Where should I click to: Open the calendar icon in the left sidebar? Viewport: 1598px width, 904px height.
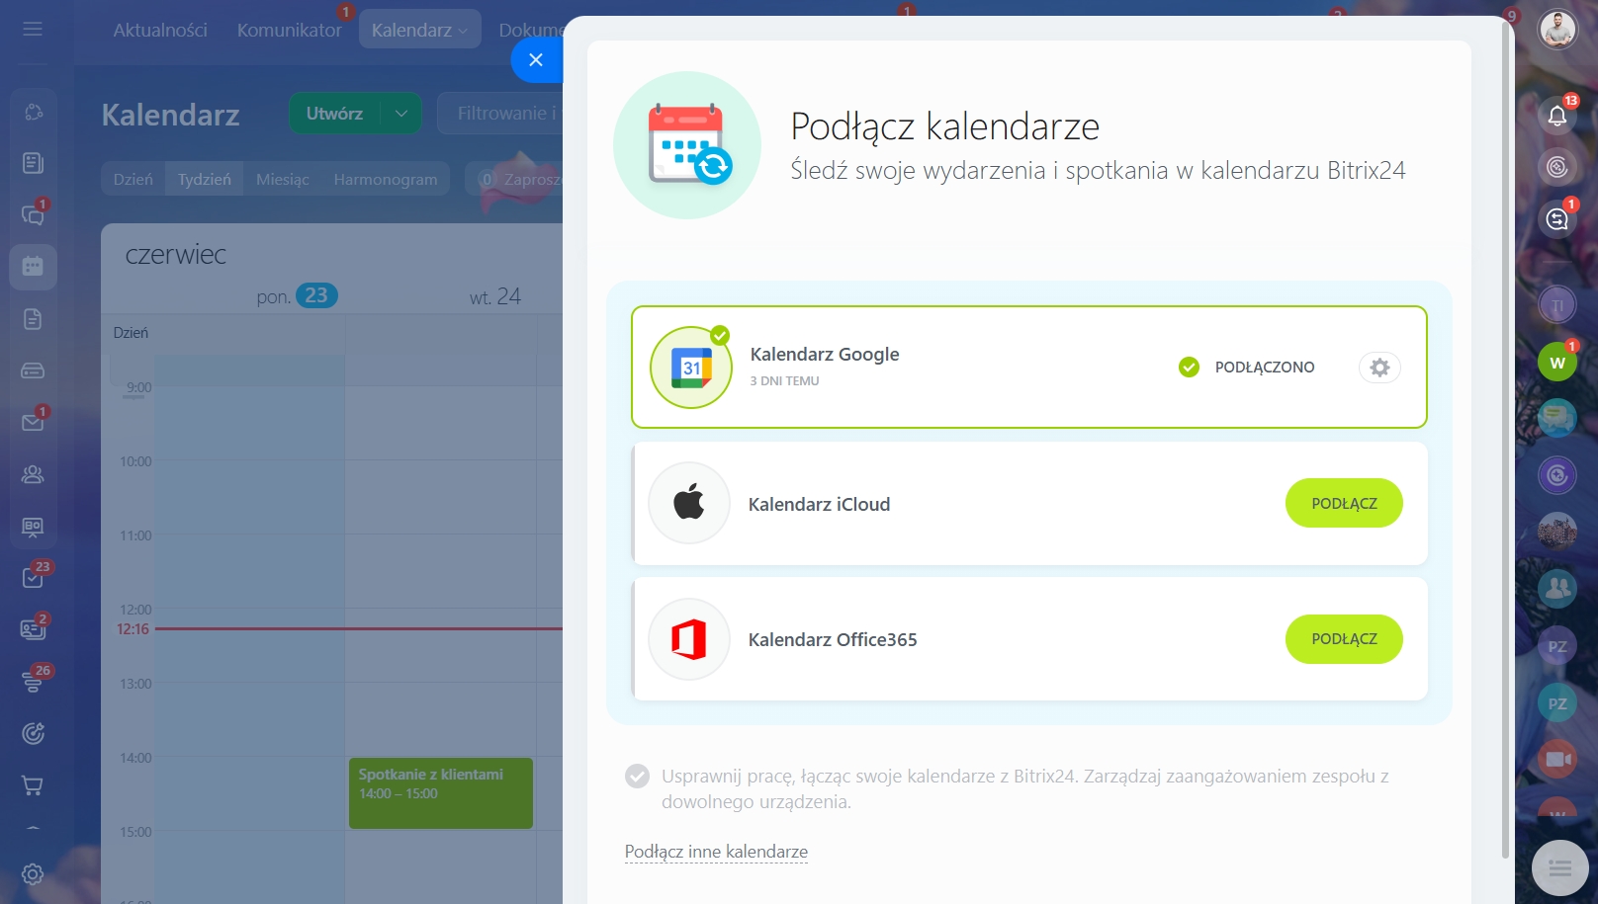pyautogui.click(x=33, y=267)
